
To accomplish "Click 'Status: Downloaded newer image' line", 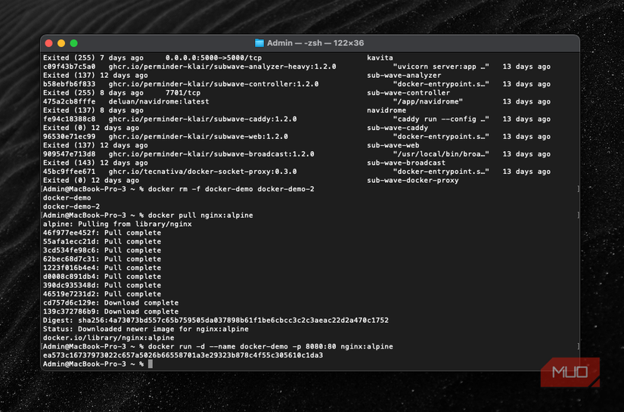I will pos(146,329).
